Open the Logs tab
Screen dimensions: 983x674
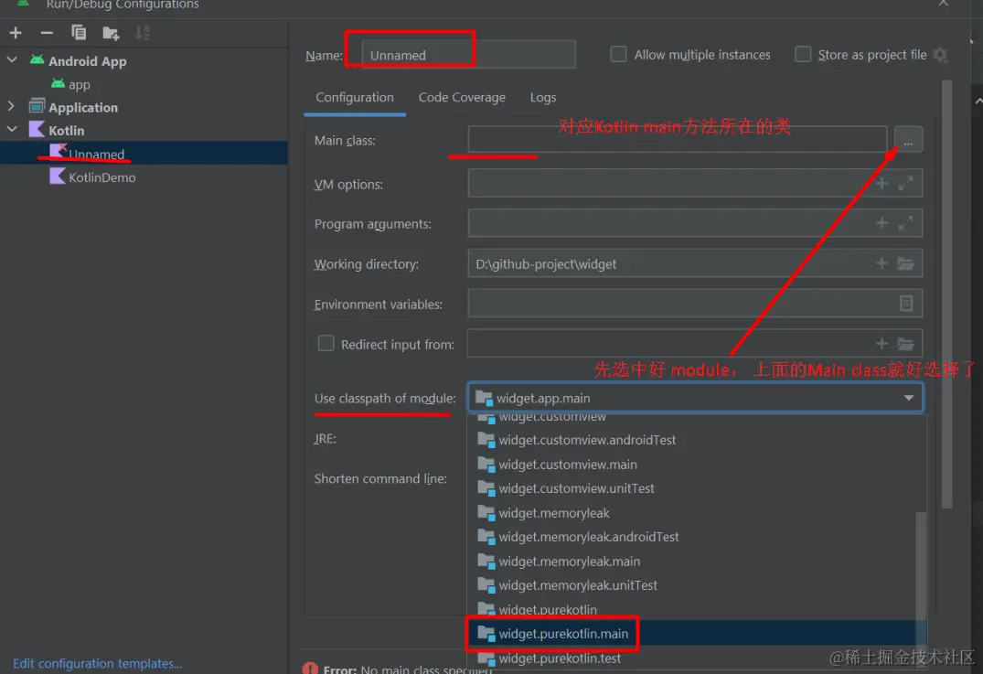click(543, 97)
